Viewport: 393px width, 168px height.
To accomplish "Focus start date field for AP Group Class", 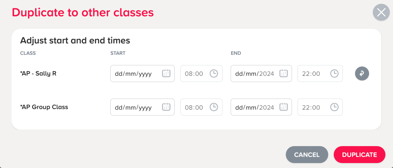I will tap(142, 107).
